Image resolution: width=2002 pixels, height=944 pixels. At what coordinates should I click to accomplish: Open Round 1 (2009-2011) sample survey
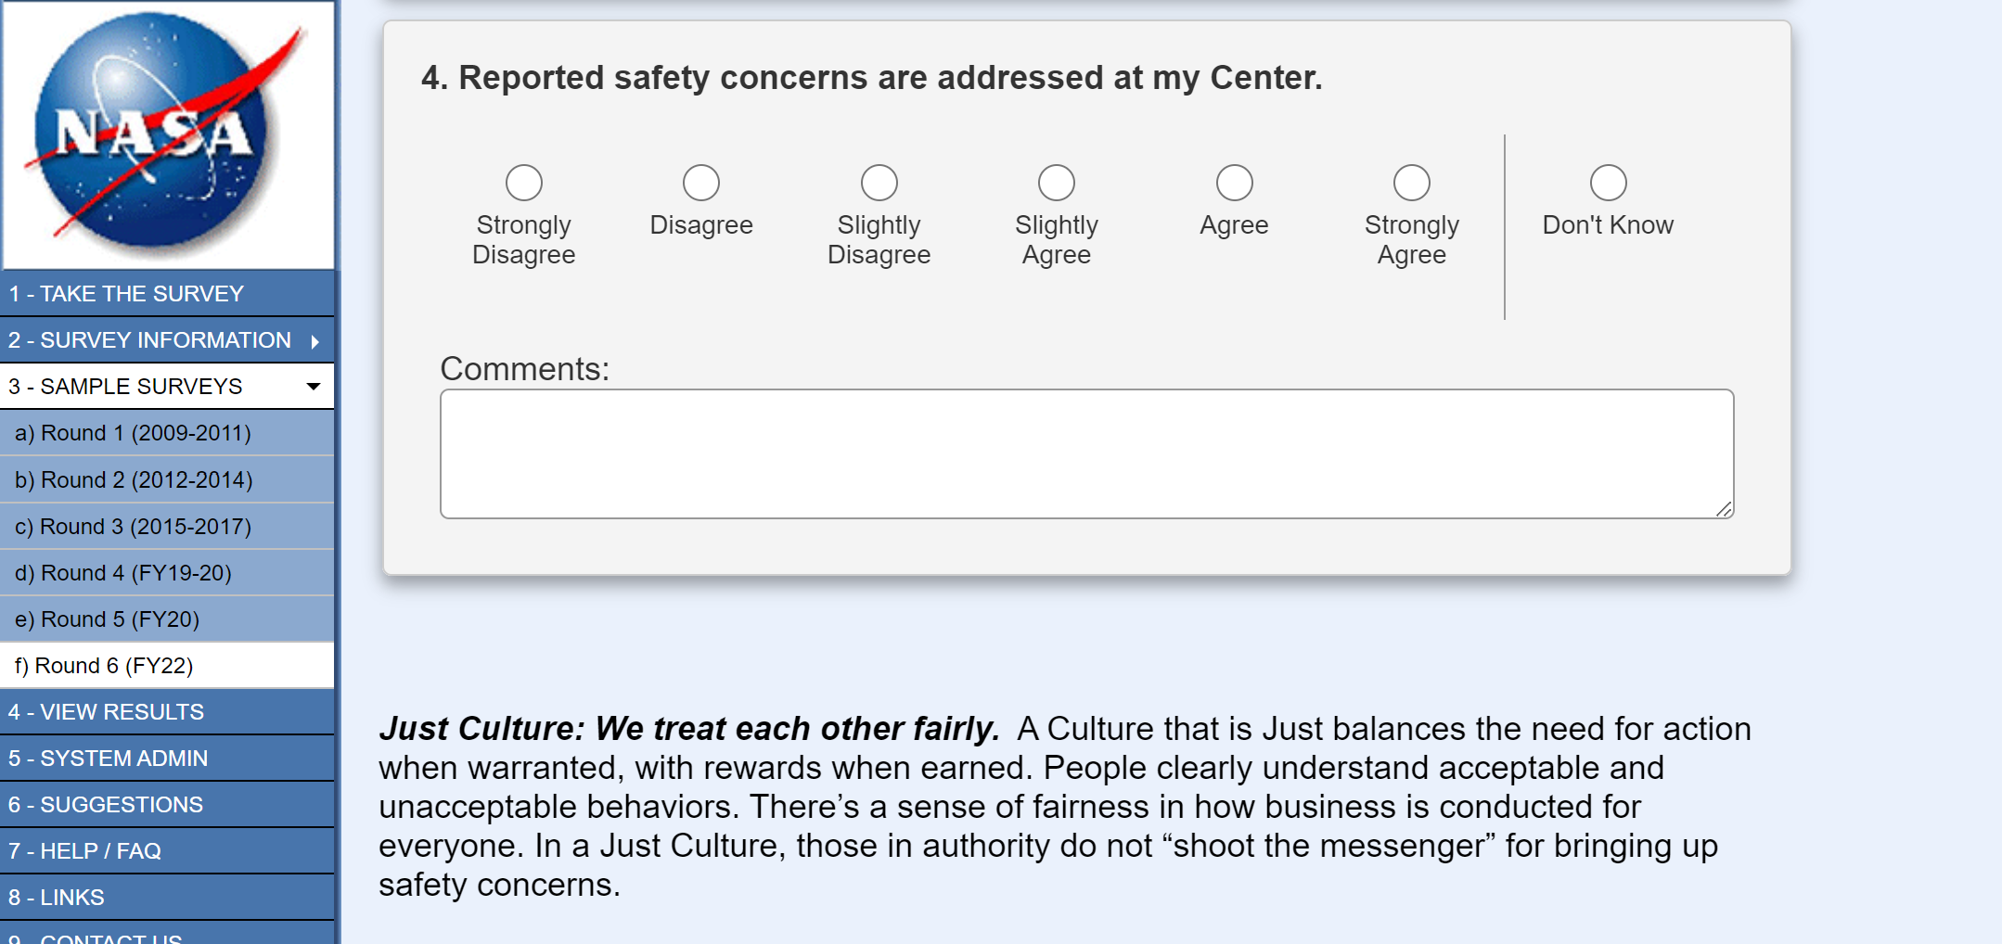tap(133, 433)
